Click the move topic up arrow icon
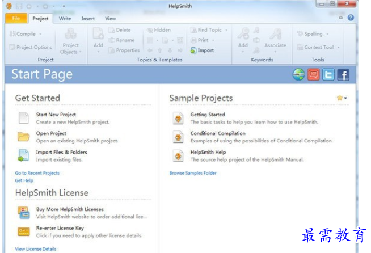Image resolution: width=371 pixels, height=253 pixels. coord(160,50)
